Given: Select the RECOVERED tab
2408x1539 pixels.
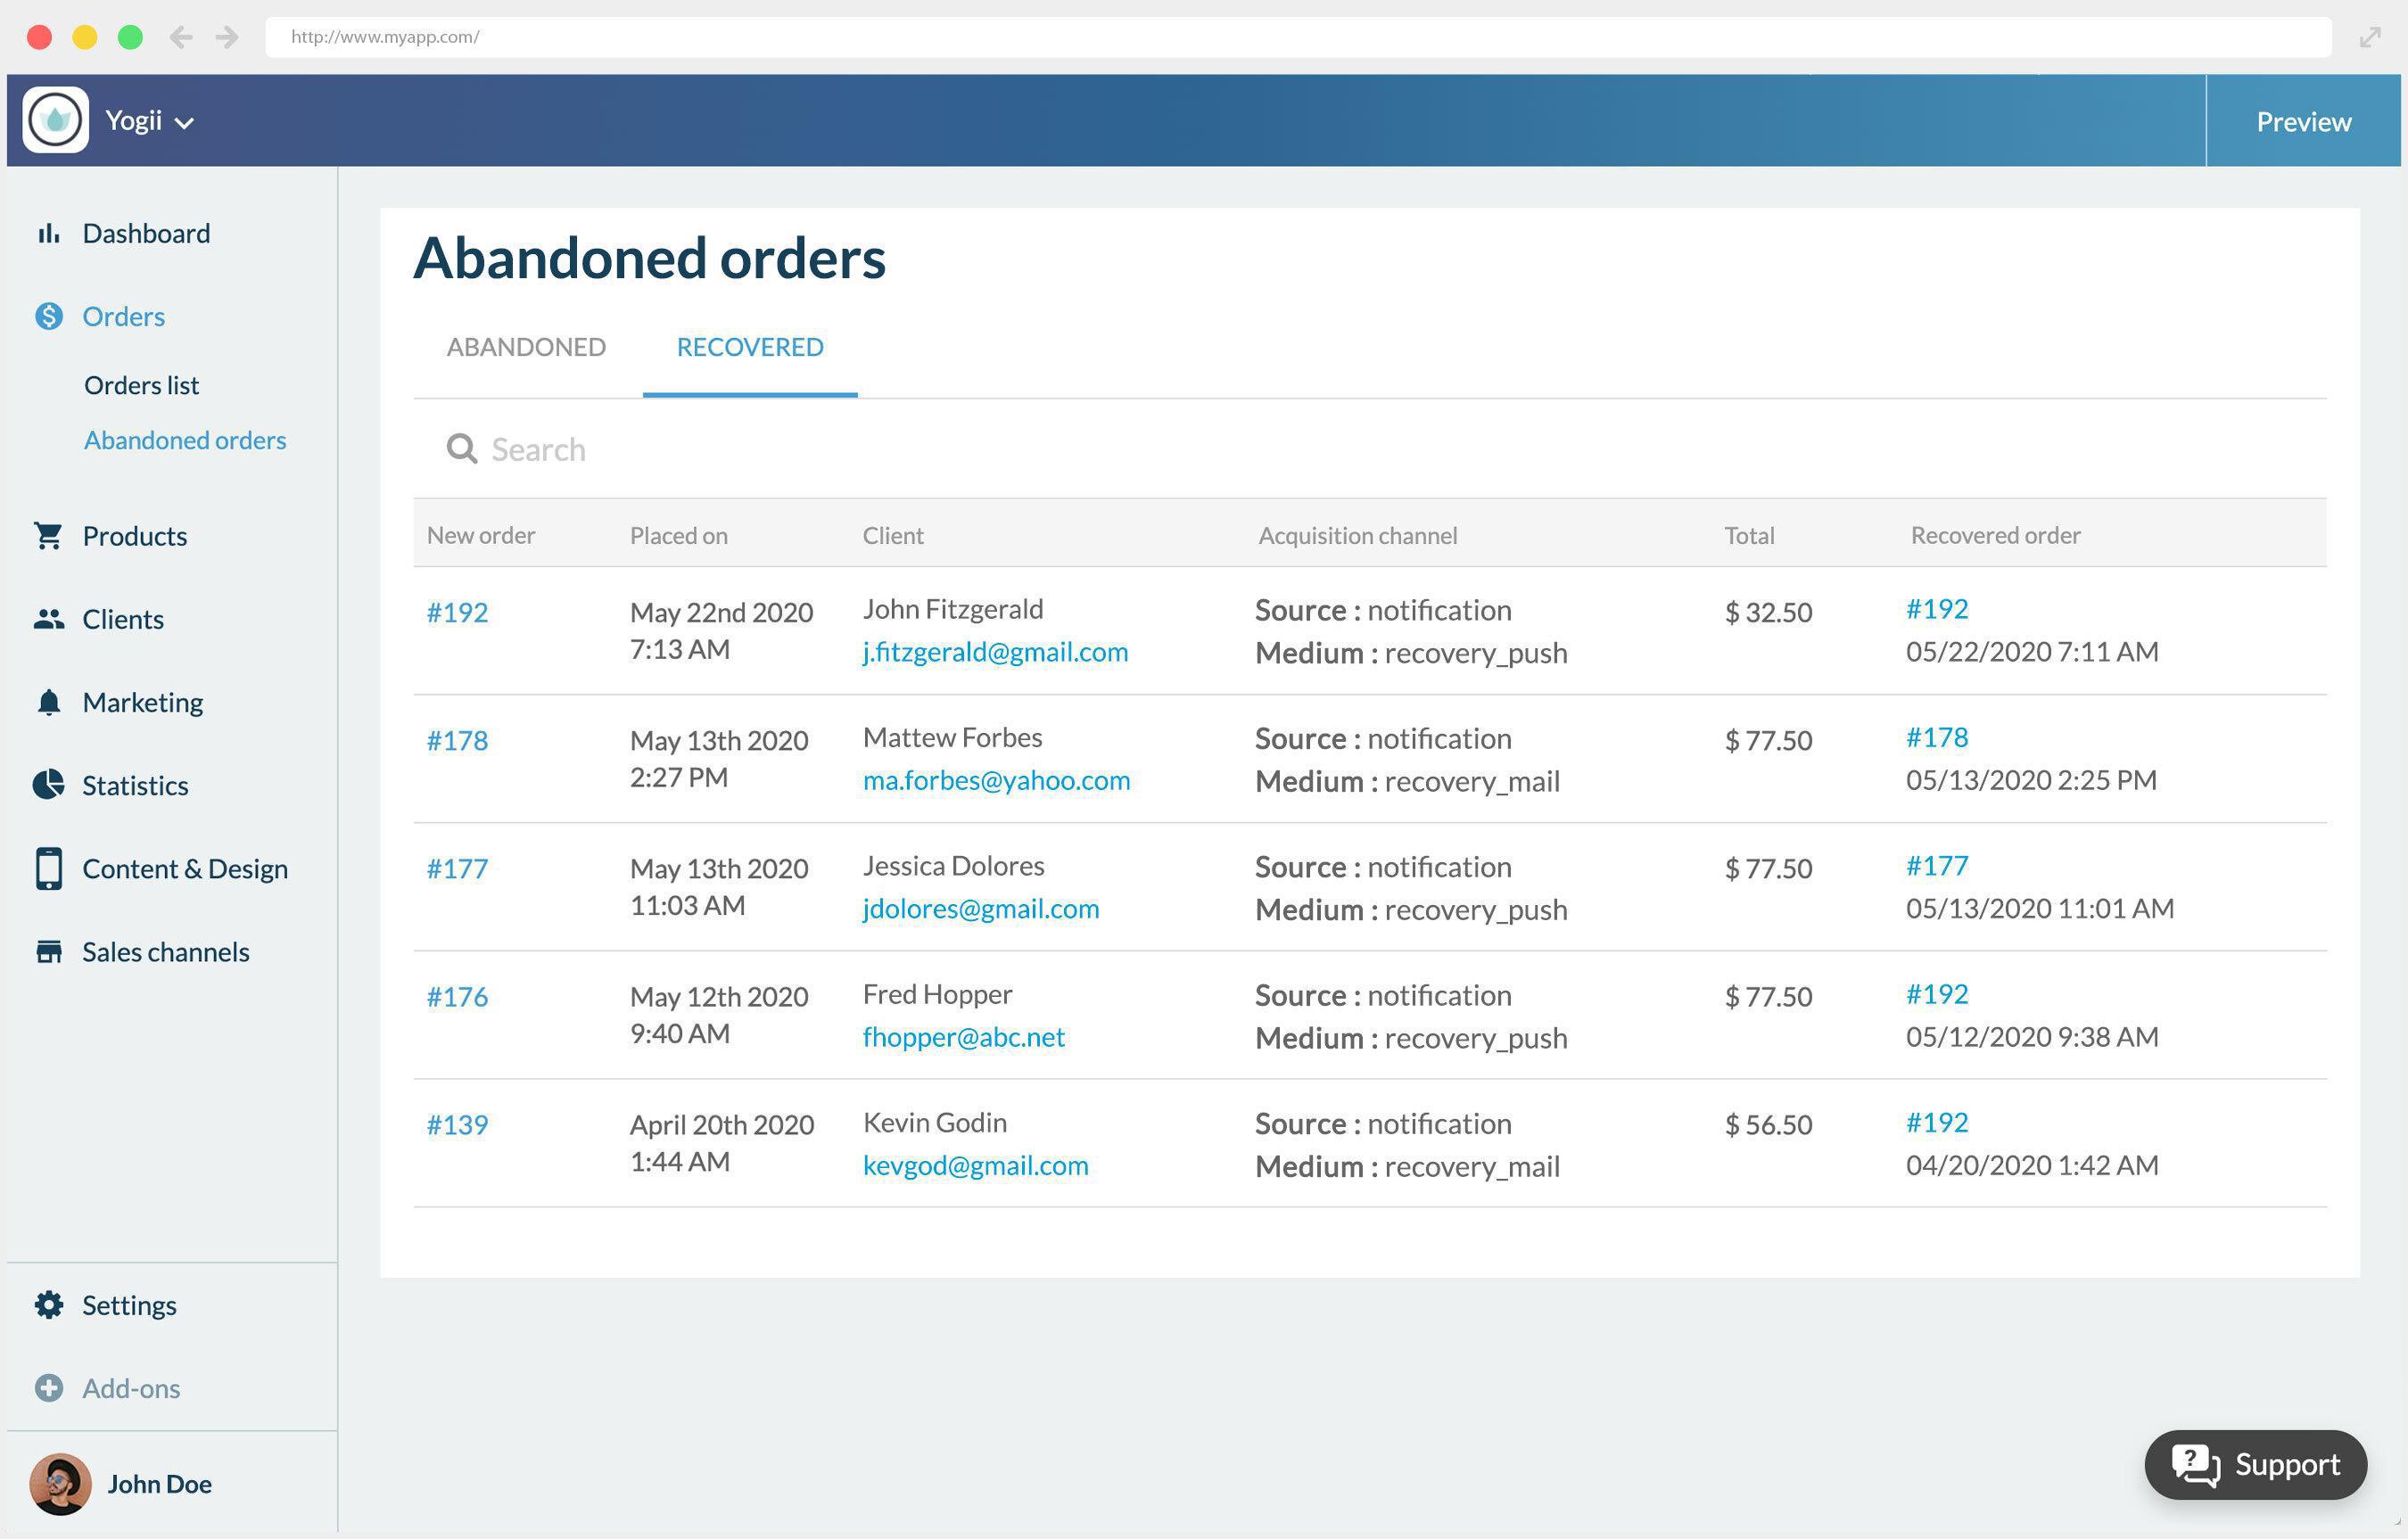Looking at the screenshot, I should (750, 347).
